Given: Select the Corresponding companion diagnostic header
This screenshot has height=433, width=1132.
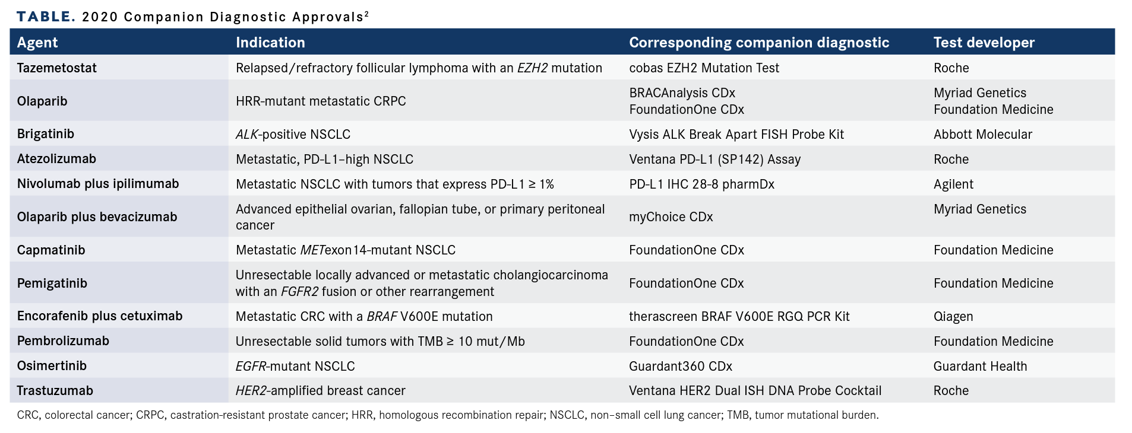Looking at the screenshot, I should coord(759,43).
